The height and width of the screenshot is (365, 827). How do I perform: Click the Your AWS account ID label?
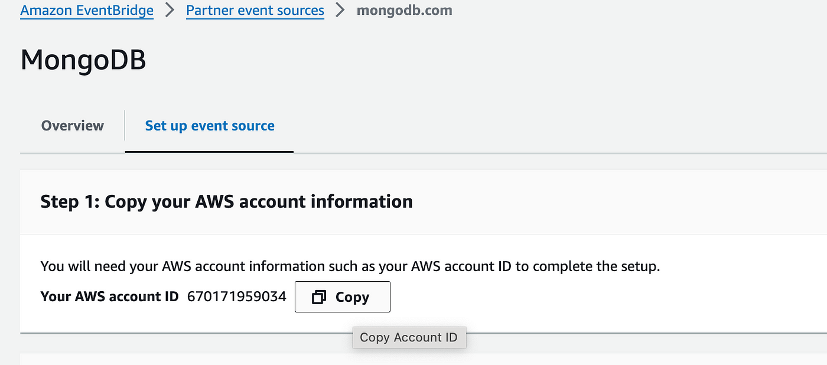(109, 296)
